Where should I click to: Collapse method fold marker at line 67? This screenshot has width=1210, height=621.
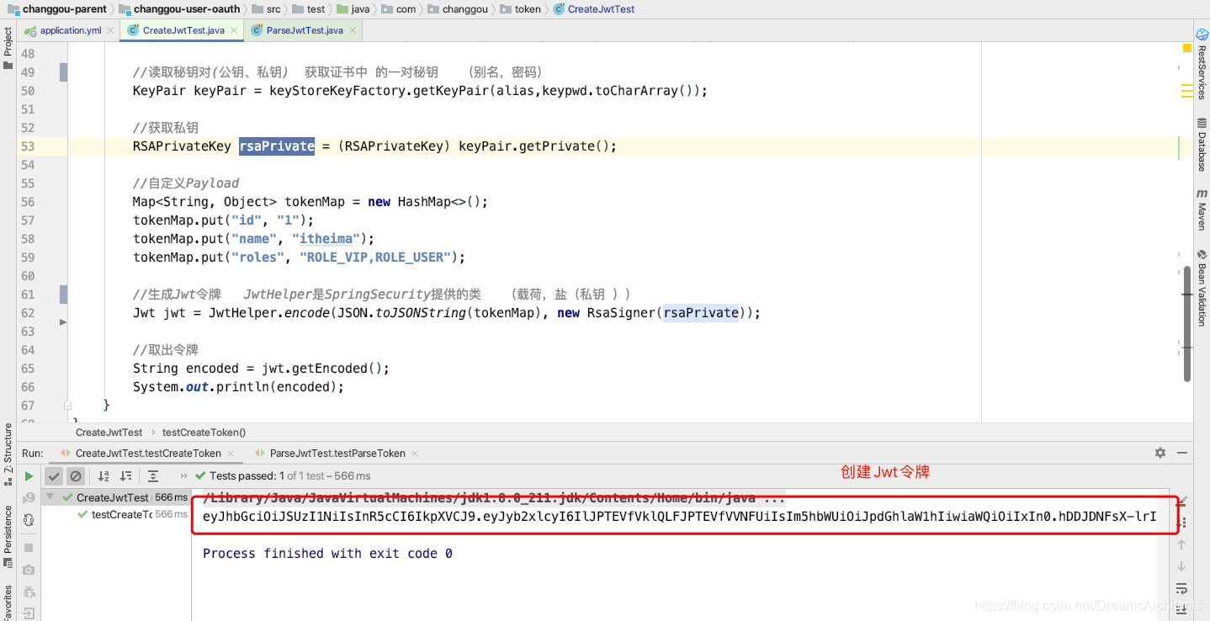coord(68,405)
